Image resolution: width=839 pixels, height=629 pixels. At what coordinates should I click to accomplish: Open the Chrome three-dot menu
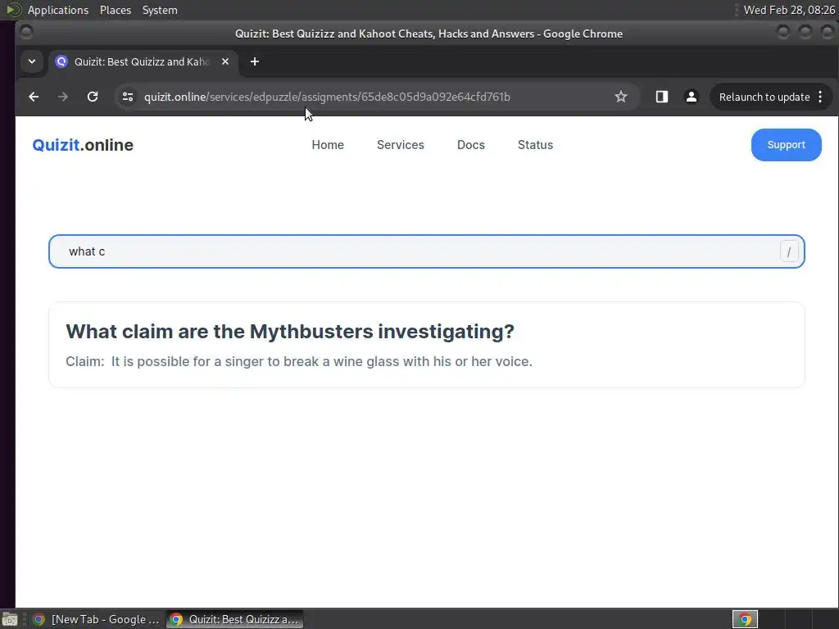point(820,97)
